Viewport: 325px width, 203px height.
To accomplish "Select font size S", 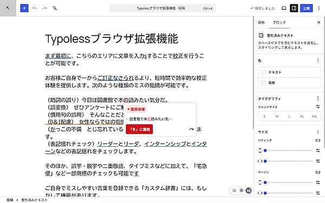I will click(264, 116).
